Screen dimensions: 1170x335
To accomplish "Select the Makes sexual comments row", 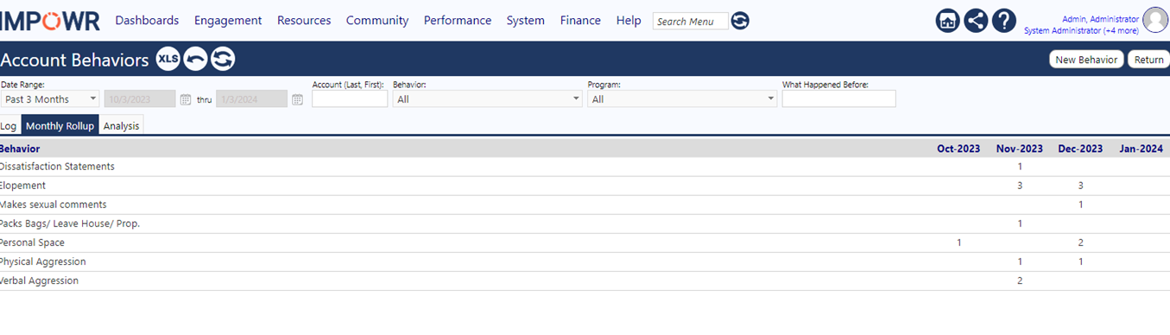I will 585,205.
